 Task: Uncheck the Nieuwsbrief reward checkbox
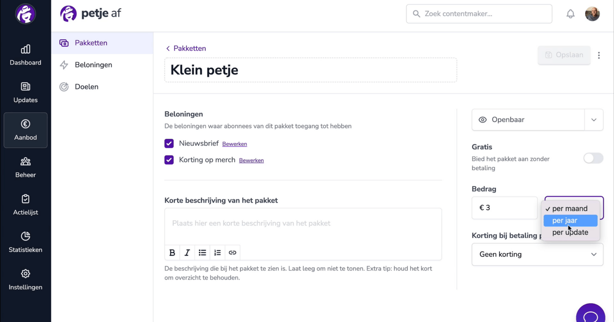pos(169,143)
